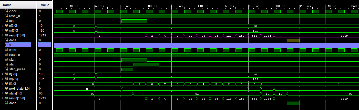
Task: Click the state[1:0] bus icon
Action: point(7,93)
